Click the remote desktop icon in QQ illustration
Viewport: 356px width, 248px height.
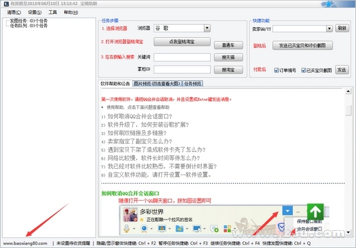pos(197,228)
